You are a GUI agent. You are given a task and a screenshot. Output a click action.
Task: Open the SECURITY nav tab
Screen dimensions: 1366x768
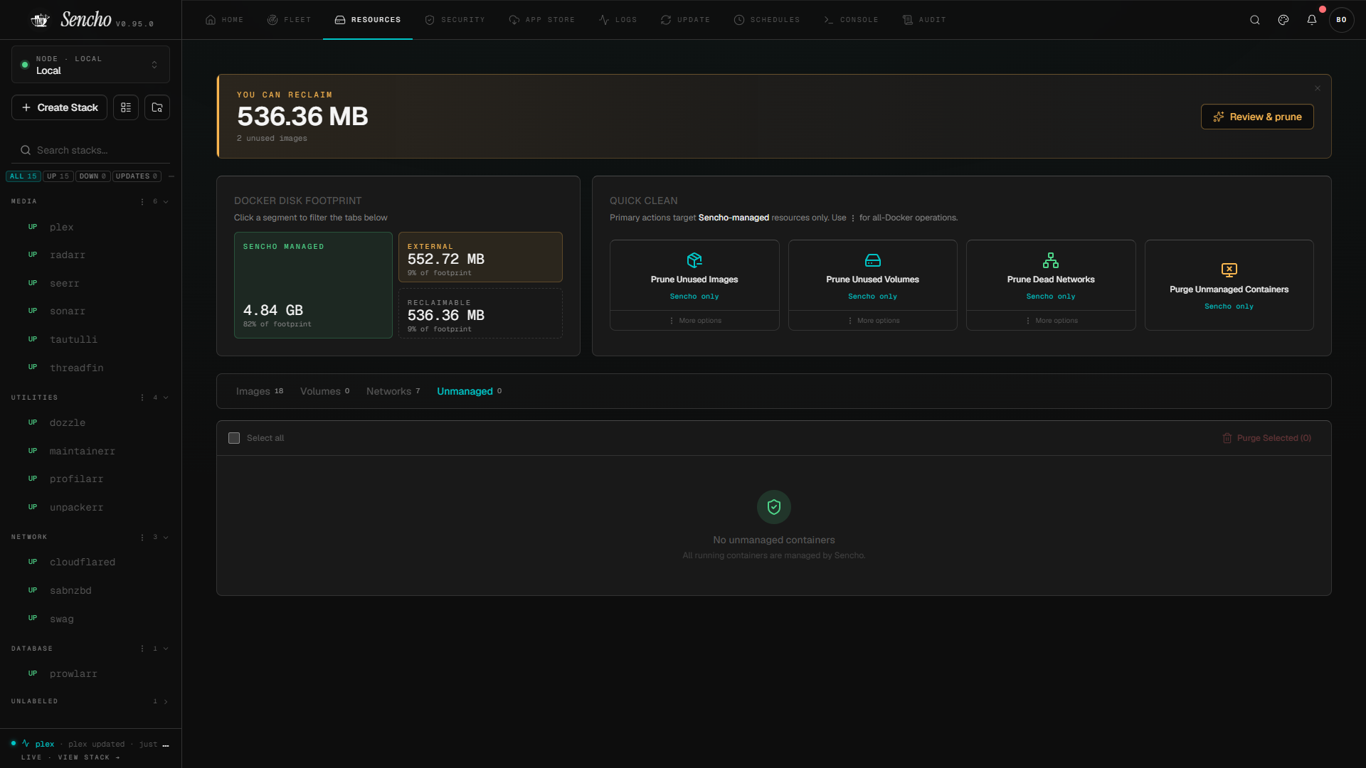[x=455, y=20]
